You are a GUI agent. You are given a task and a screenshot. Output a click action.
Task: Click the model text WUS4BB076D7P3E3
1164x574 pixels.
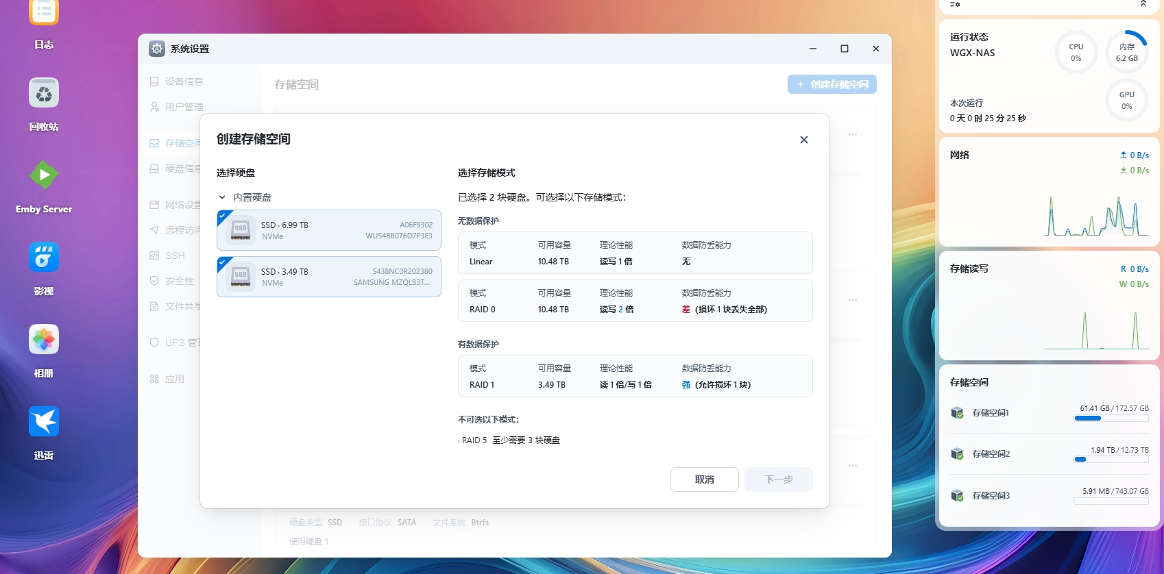(x=399, y=236)
